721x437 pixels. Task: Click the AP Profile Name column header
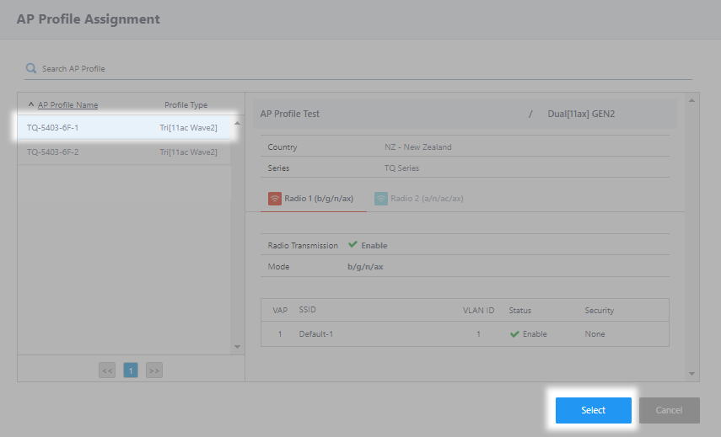(x=67, y=105)
